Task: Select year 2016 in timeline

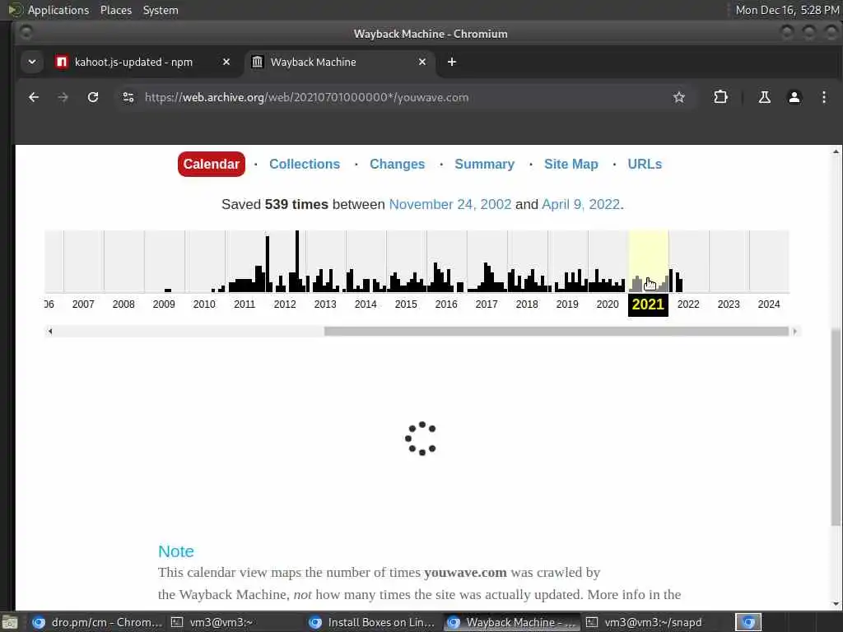Action: [446, 304]
